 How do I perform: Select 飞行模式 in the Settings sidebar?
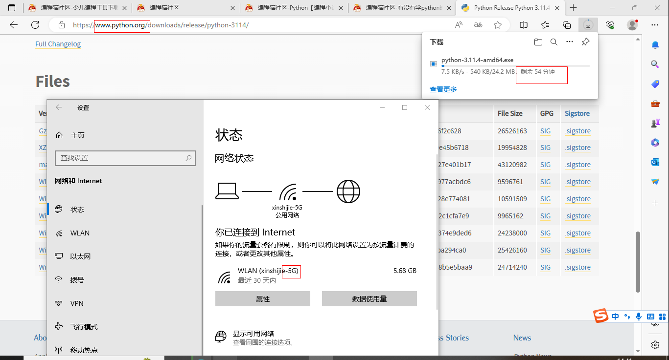125,327
